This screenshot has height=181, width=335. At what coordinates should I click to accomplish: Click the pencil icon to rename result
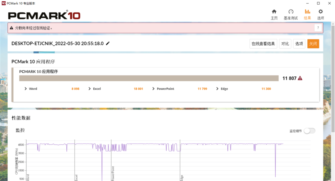pyautogui.click(x=108, y=43)
